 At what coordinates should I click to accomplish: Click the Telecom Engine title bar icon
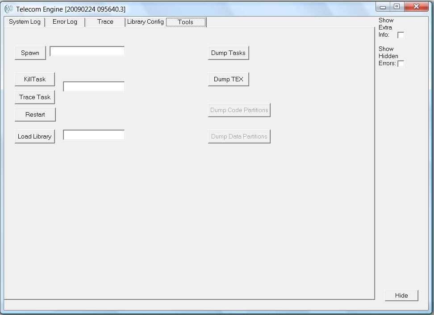(8, 9)
